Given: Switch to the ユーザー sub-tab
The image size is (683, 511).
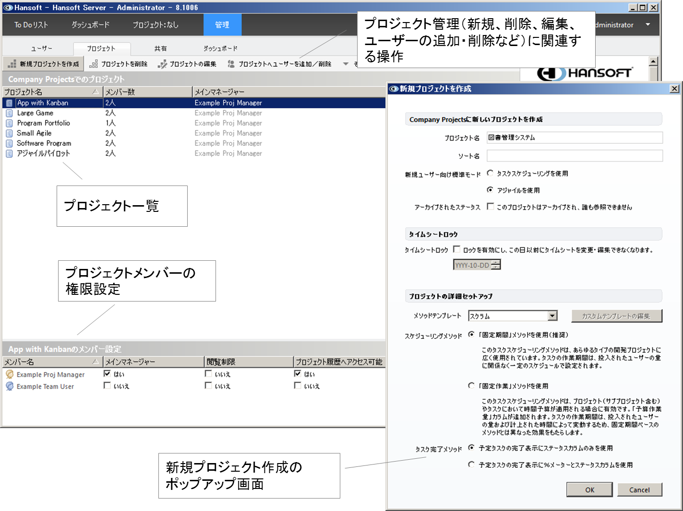Looking at the screenshot, I should click(42, 48).
